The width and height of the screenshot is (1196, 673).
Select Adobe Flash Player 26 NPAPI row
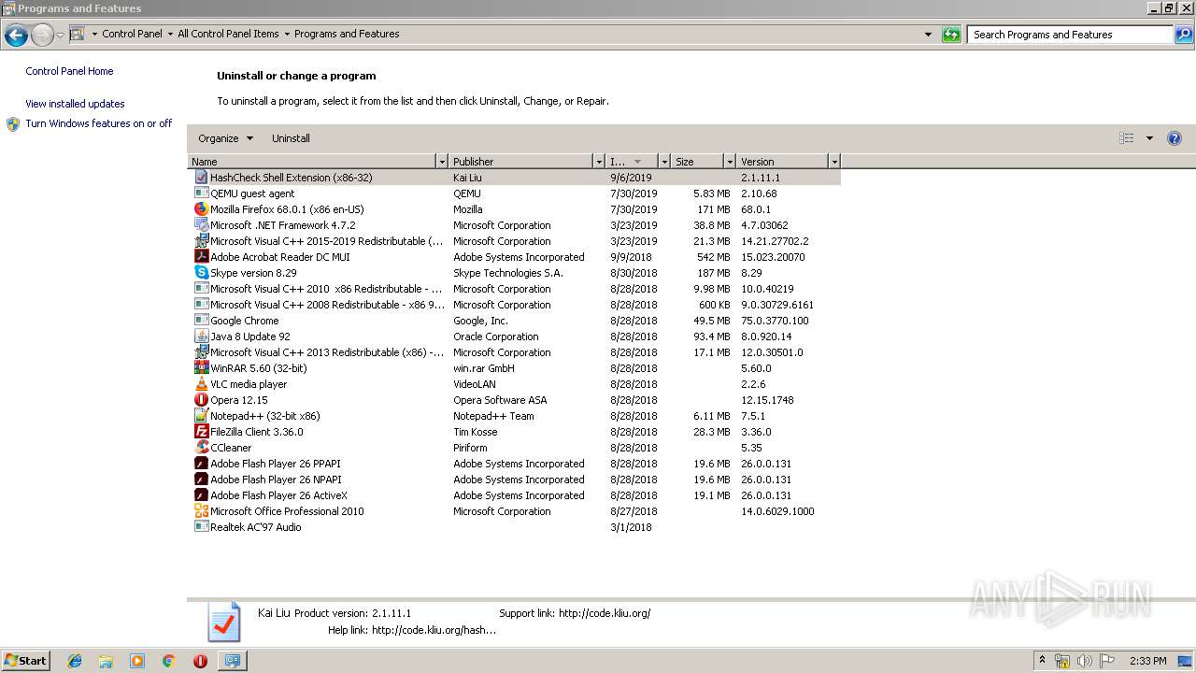coord(513,480)
